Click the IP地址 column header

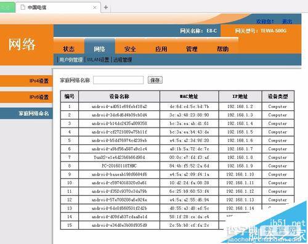(240, 96)
